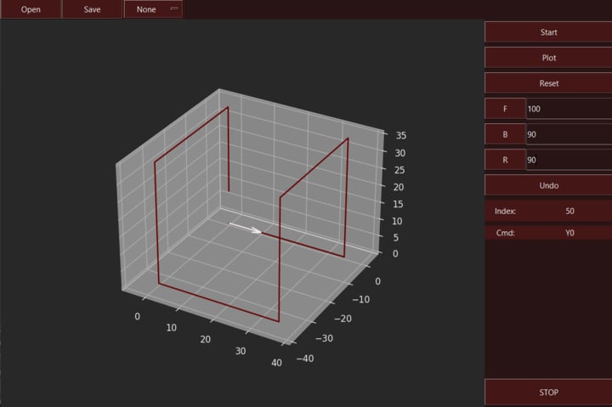Click into the R value input field
Viewport: 612px width, 407px height.
coord(568,160)
